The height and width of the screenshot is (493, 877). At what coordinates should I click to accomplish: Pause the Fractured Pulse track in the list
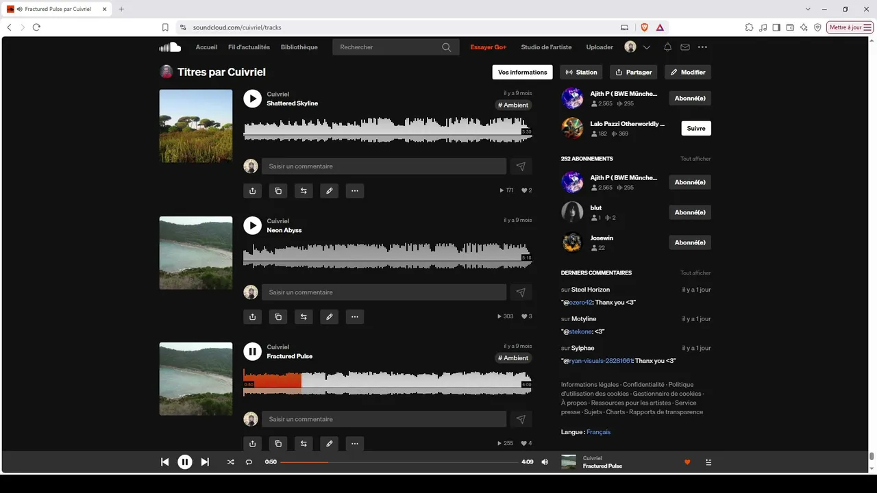[x=252, y=351]
